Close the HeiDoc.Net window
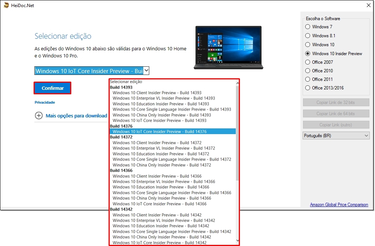The height and width of the screenshot is (246, 375). 369,5
